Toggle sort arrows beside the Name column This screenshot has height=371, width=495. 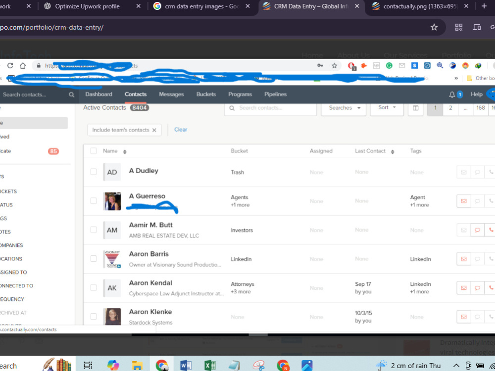(x=125, y=152)
